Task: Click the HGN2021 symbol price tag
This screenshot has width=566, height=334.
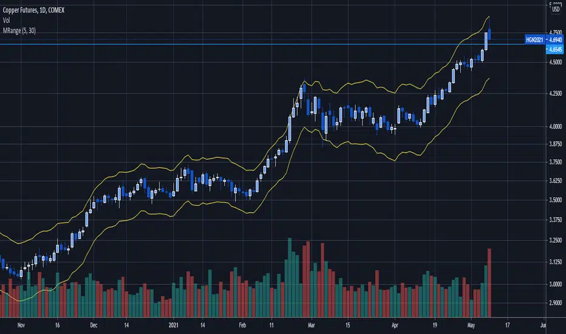Action: pyautogui.click(x=536, y=39)
